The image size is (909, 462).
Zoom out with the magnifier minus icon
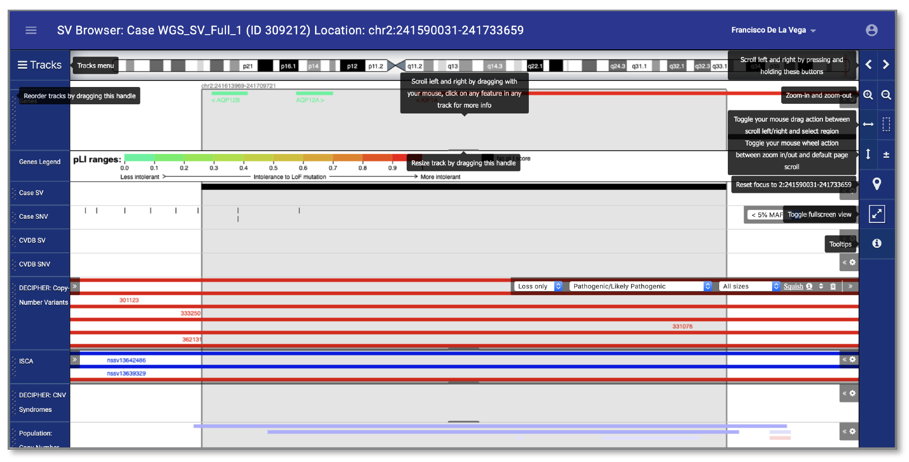tap(886, 95)
